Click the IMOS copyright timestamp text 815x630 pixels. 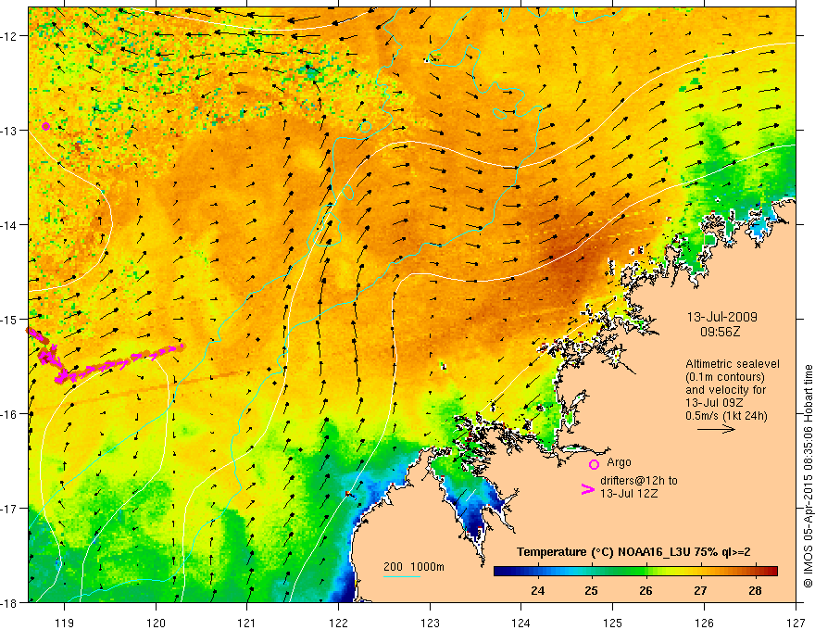pos(808,476)
